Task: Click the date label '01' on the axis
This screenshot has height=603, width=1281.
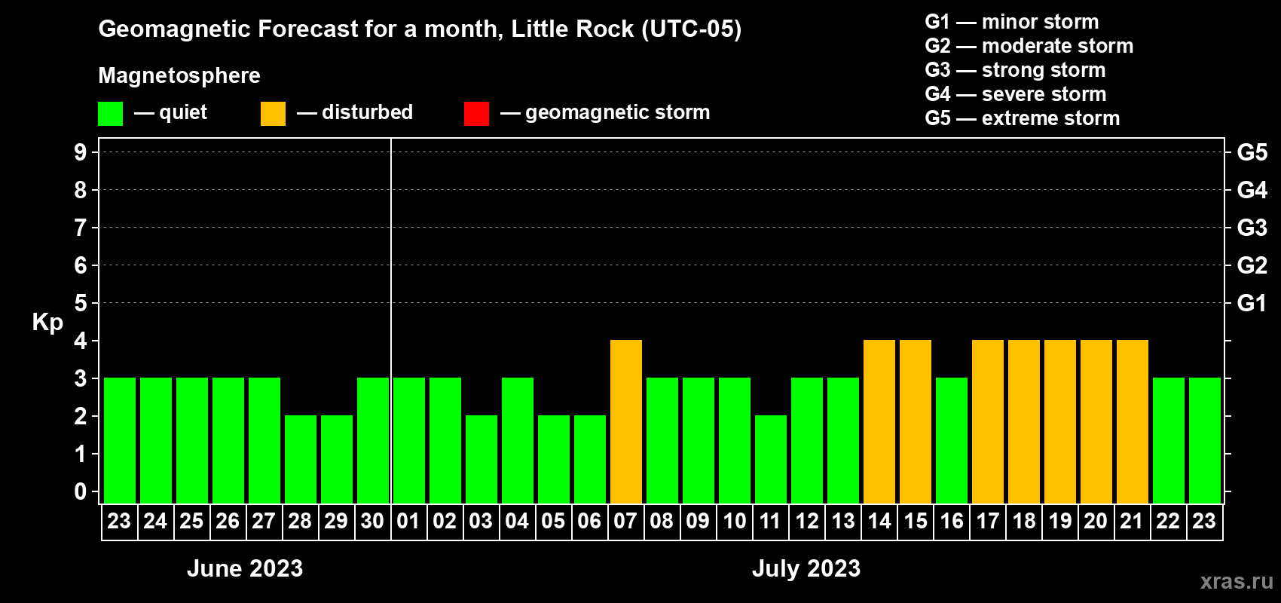Action: point(408,522)
